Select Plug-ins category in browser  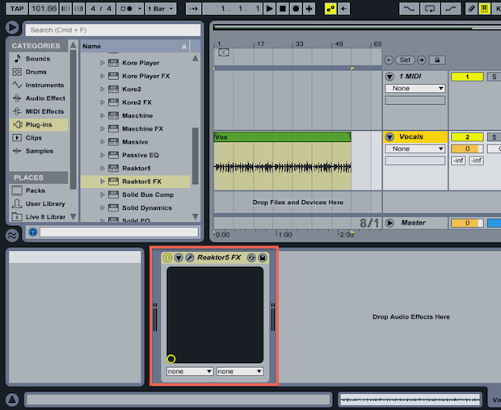click(x=38, y=124)
